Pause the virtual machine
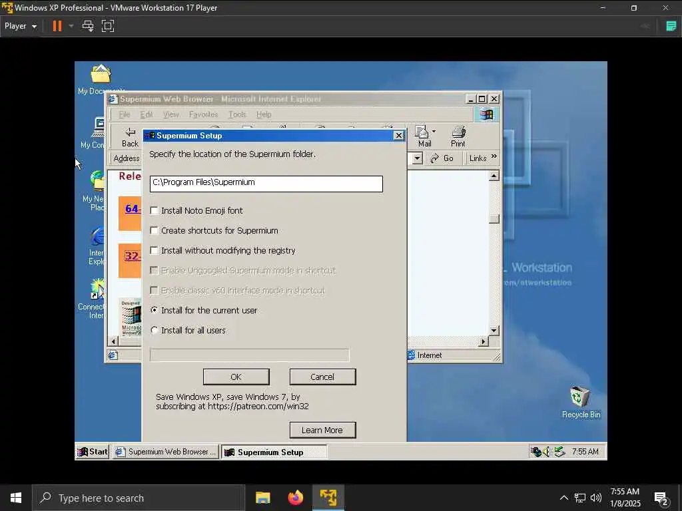The height and width of the screenshot is (511, 682). click(57, 26)
